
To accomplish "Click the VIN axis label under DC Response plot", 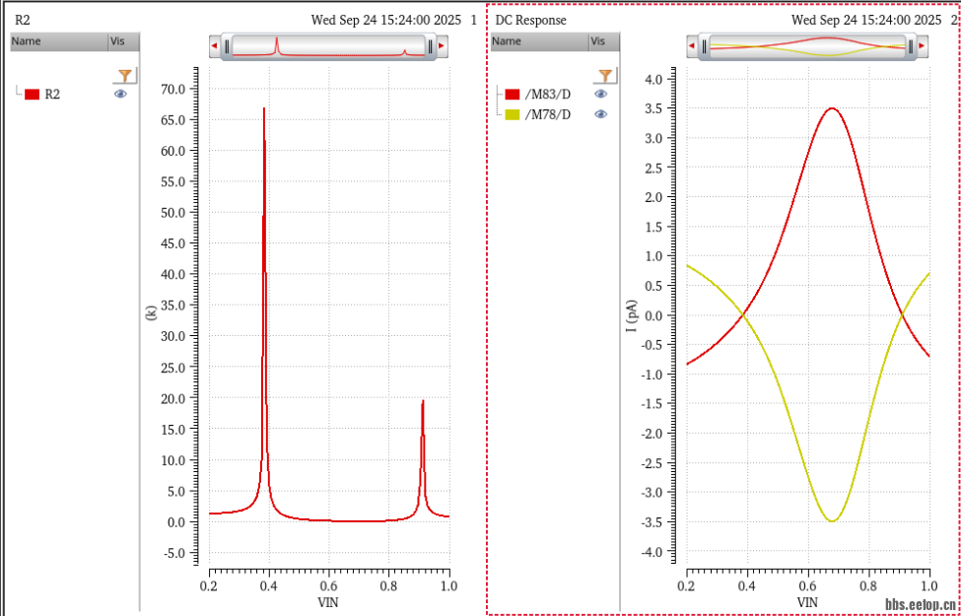I will [x=807, y=601].
